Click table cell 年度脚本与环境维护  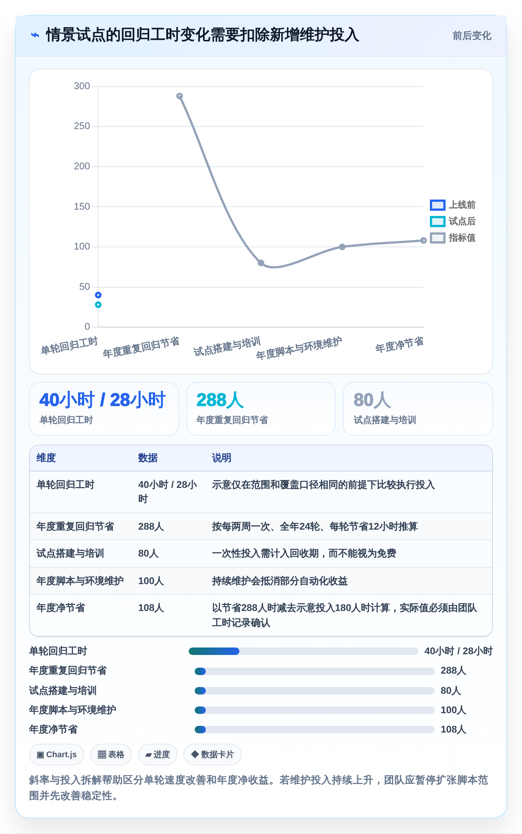point(80,581)
